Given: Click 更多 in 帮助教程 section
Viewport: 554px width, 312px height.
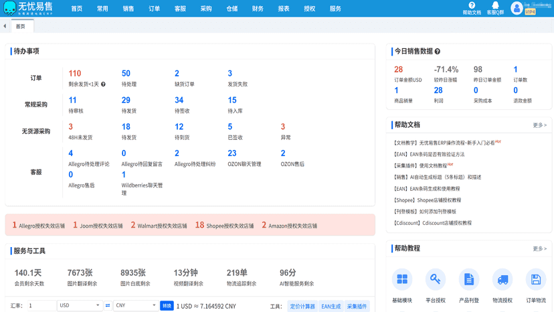Looking at the screenshot, I should 539,249.
